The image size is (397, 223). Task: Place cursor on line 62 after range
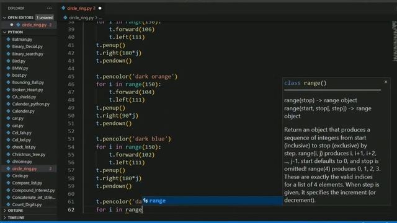(x=142, y=209)
